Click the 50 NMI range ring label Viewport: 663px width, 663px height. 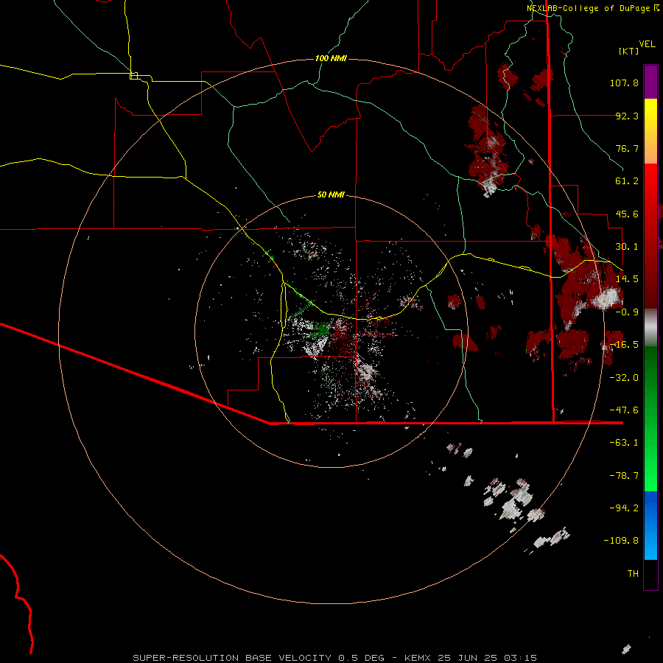(331, 194)
